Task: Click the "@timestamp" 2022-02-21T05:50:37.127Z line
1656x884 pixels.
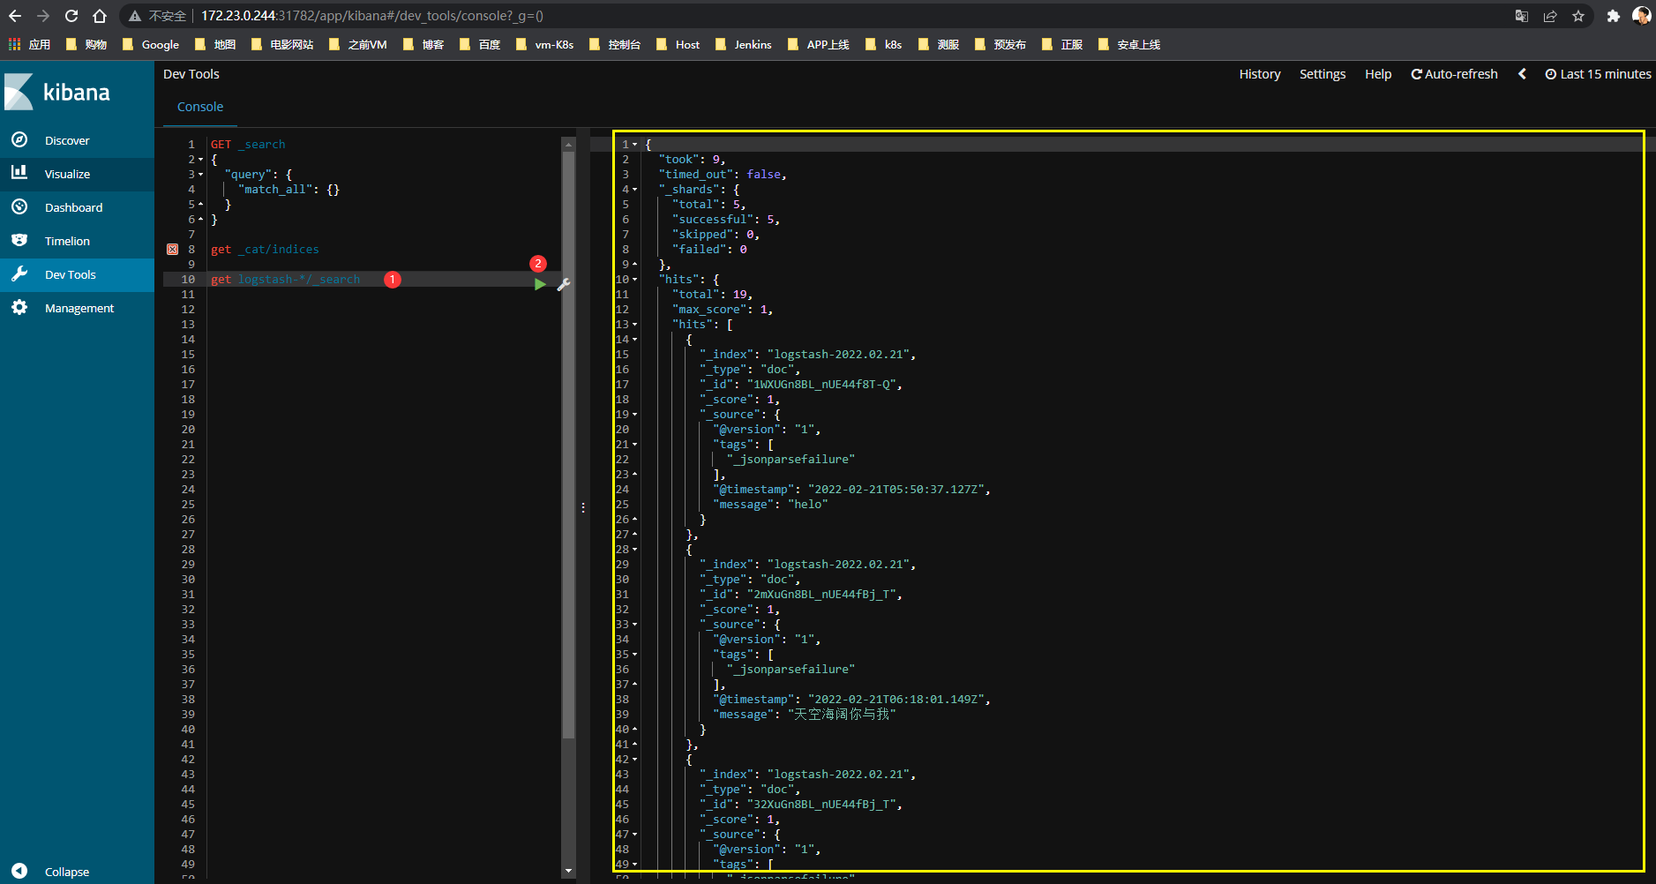Action: point(851,490)
